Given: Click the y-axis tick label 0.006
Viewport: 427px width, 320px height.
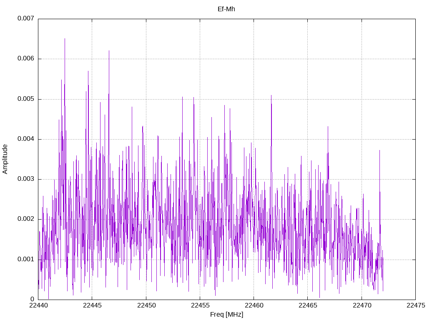Looking at the screenshot, I should (x=26, y=59).
